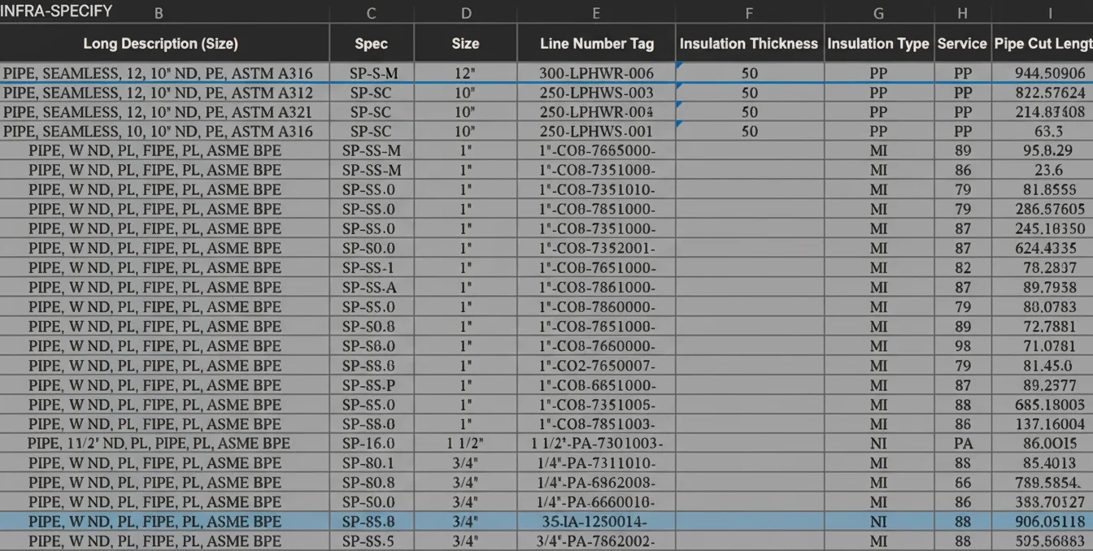
Task: Select the Line Number Tag header cell
Action: pos(596,44)
